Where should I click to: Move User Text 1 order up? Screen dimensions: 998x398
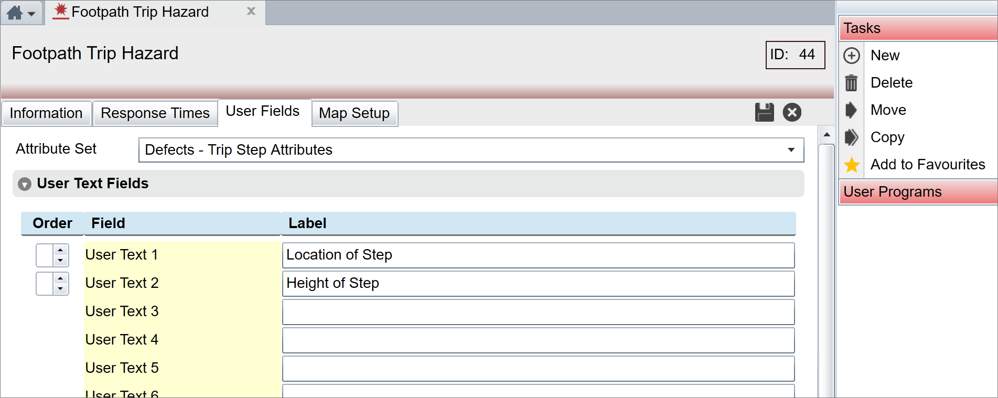pyautogui.click(x=61, y=250)
